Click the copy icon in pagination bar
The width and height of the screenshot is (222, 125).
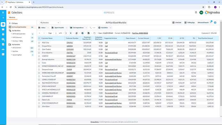tap(95, 33)
